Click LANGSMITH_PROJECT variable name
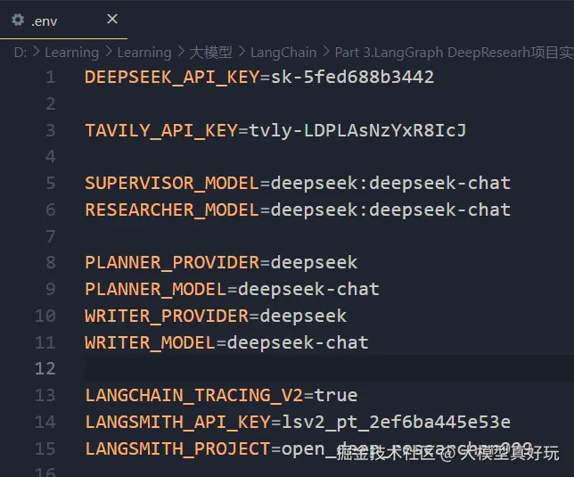The image size is (574, 477). tap(177, 448)
